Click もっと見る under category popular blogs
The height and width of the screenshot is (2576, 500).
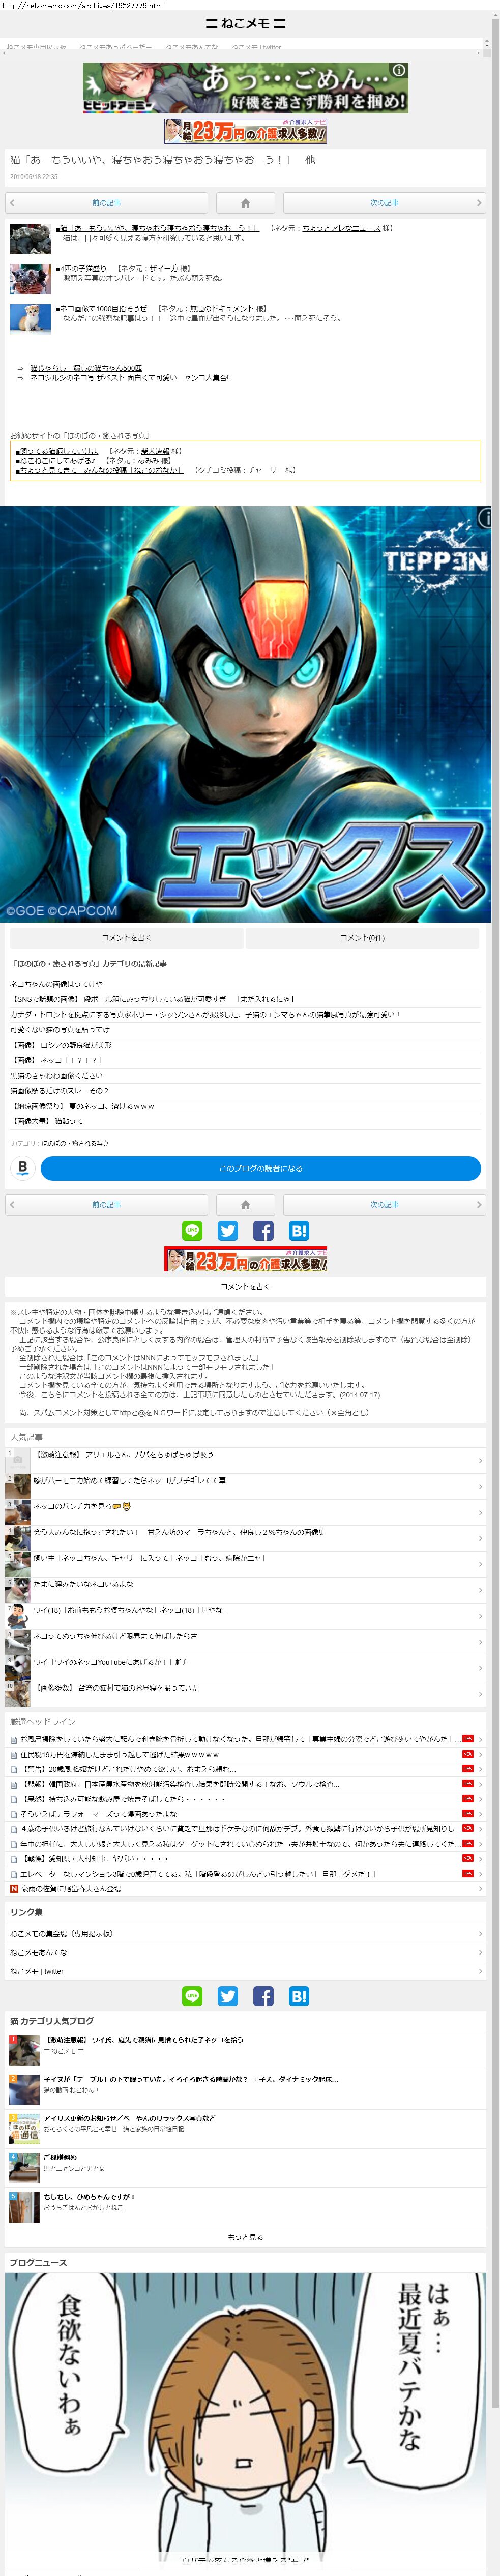(x=245, y=2237)
